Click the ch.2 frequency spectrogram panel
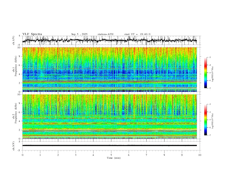This screenshot has width=225, height=174. pyautogui.click(x=109, y=117)
